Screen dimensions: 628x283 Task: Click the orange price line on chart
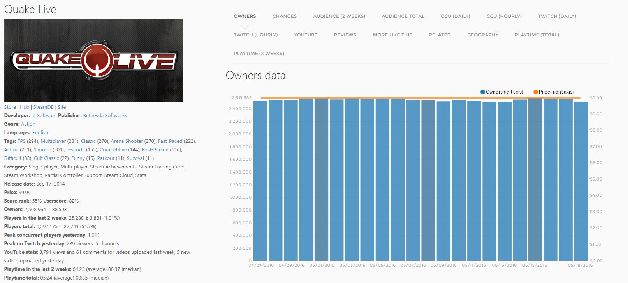[420, 98]
